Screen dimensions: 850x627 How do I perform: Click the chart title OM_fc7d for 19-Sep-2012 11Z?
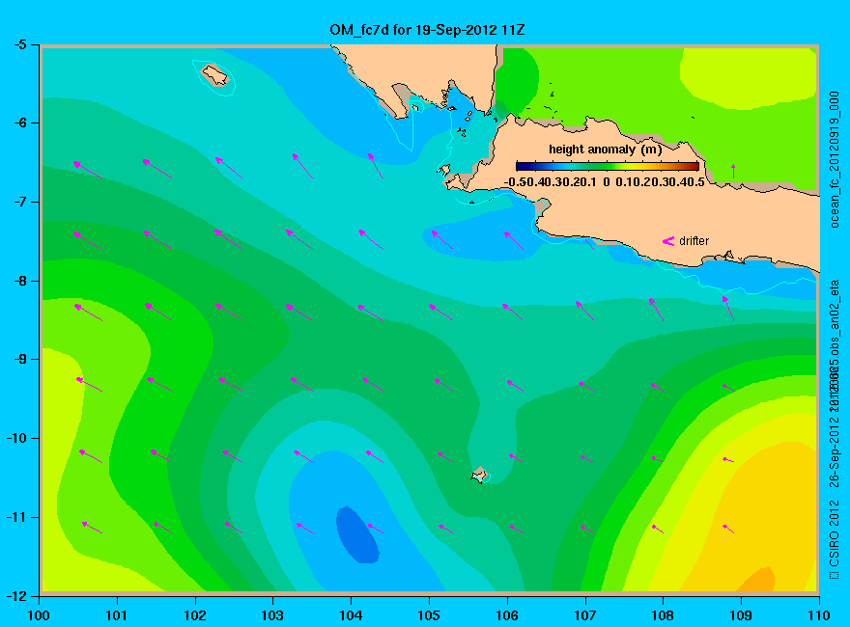427,29
